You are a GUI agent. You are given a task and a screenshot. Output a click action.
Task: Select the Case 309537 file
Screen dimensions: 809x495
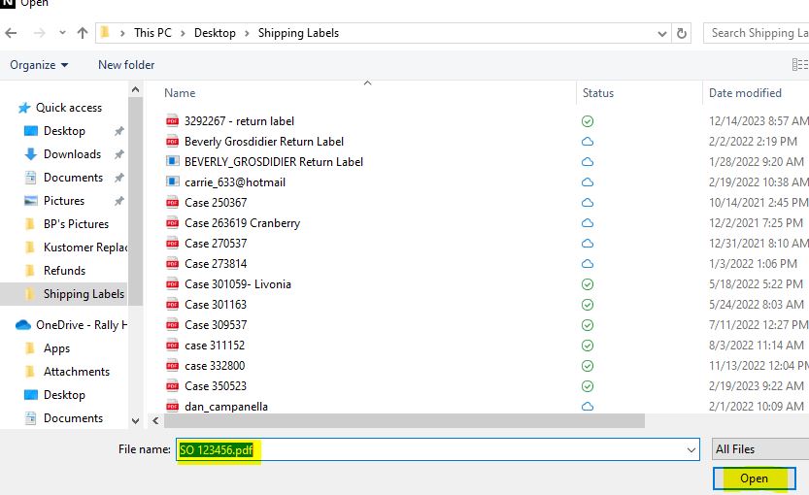coord(216,325)
